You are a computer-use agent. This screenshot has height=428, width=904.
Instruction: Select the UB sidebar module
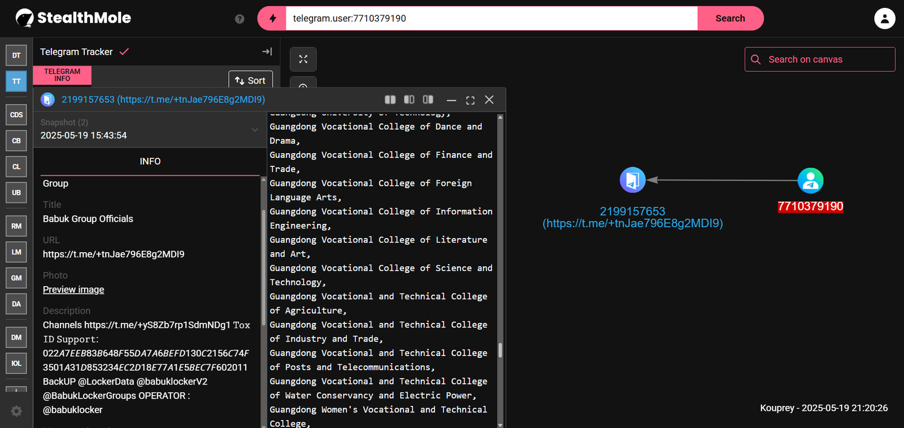tap(16, 193)
